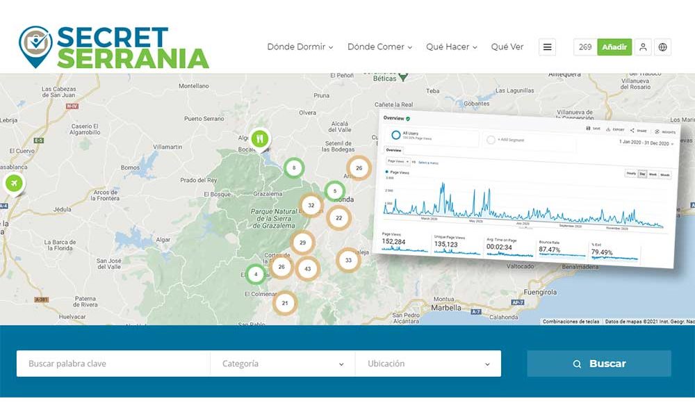Image resolution: width=695 pixels, height=417 pixels.
Task: Expand the Qué Hacer menu
Action: (452, 47)
